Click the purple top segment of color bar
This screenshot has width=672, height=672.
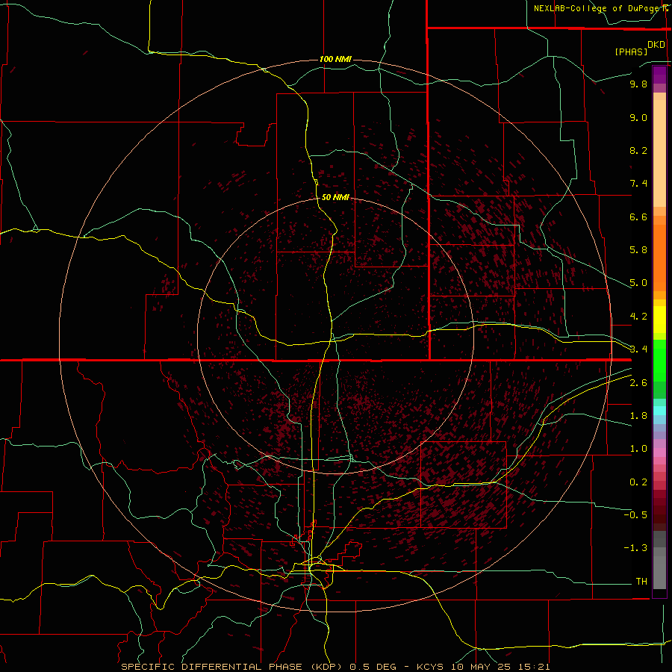(x=659, y=75)
